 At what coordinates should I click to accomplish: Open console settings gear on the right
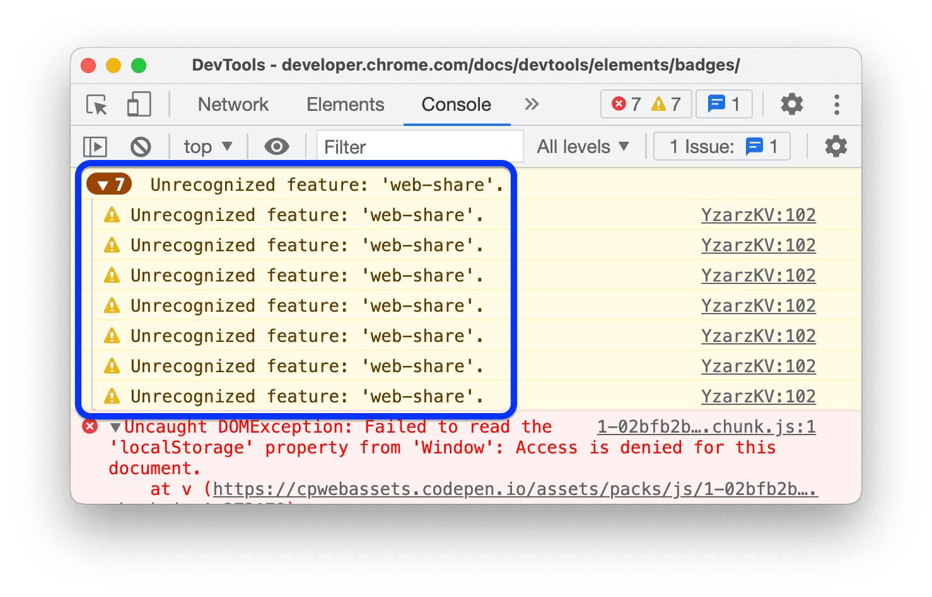(x=836, y=146)
